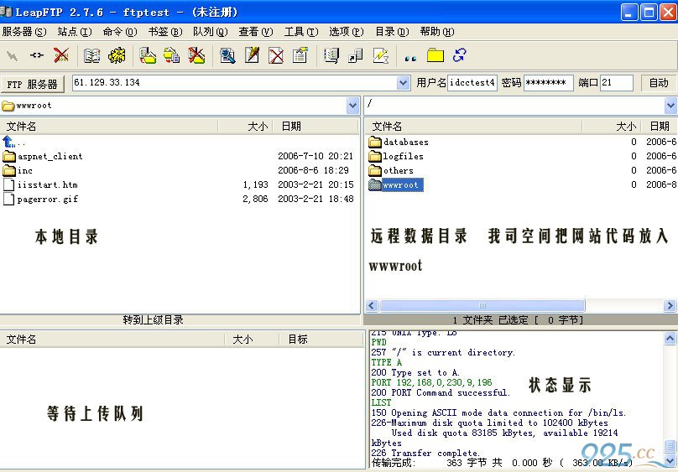Screen dimensions: 678x472
Task: Open the 命令 (Commands) menu
Action: (120, 32)
